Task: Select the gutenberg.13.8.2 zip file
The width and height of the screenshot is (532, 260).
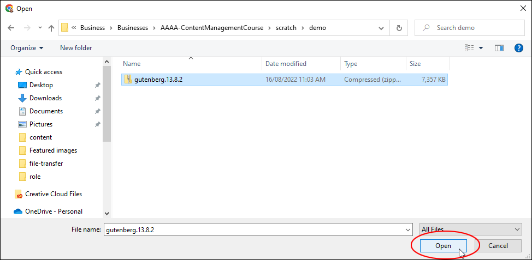Action: pyautogui.click(x=285, y=79)
